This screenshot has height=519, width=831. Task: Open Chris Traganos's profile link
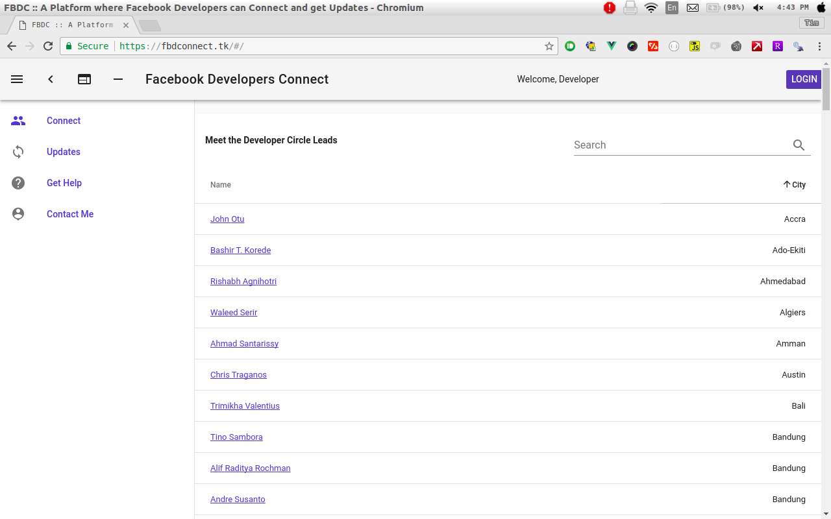tap(238, 375)
